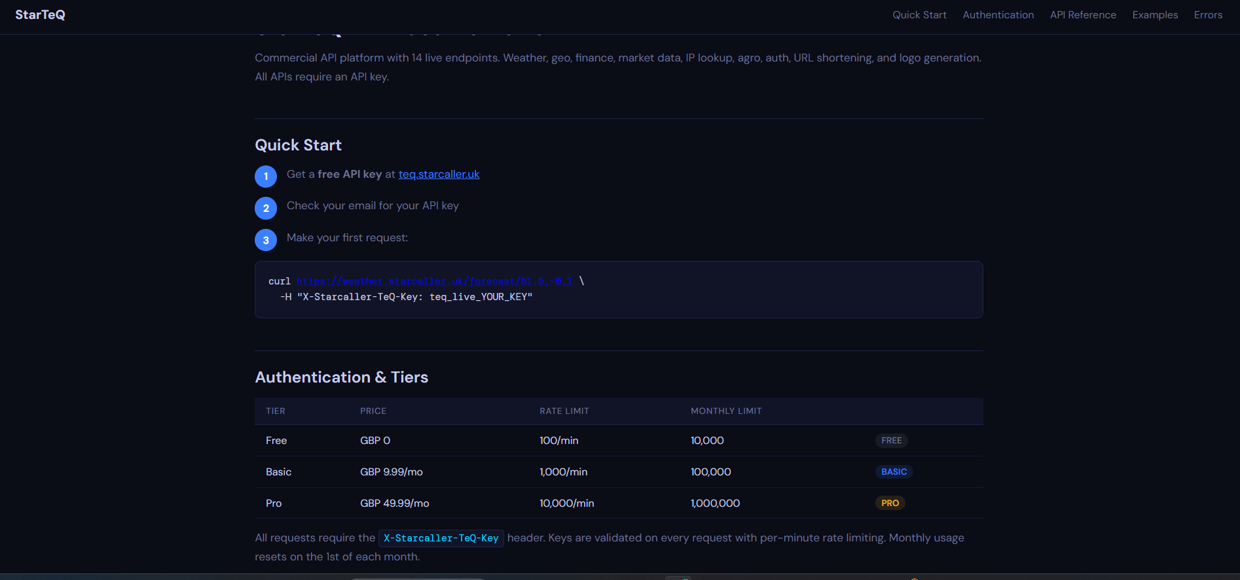Click 'Check your email for your API key' text
The width and height of the screenshot is (1240, 580).
click(x=373, y=206)
